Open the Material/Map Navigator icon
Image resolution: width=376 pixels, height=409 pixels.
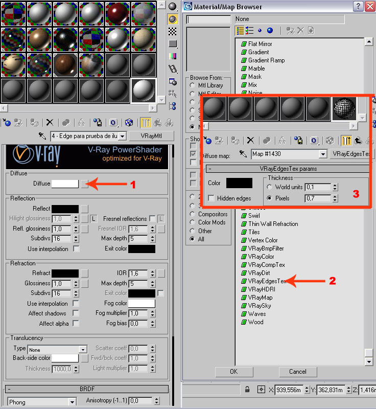point(172,106)
